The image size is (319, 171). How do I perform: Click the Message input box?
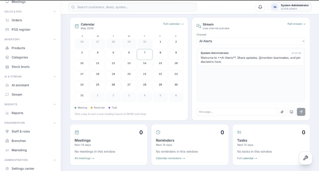(236, 112)
